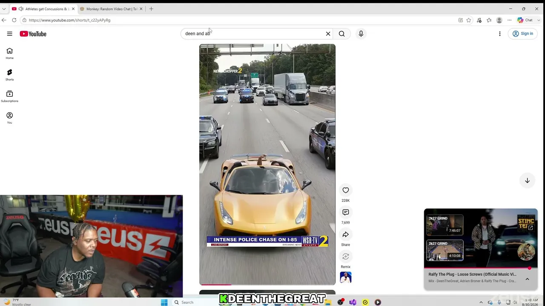
Task: Clear the YouTube search query
Action: click(x=328, y=34)
